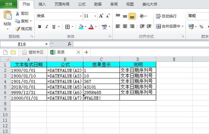This screenshot has width=209, height=134.
Task: Click the Merge and Center (合并后居中) button
Action: (x=168, y=26)
